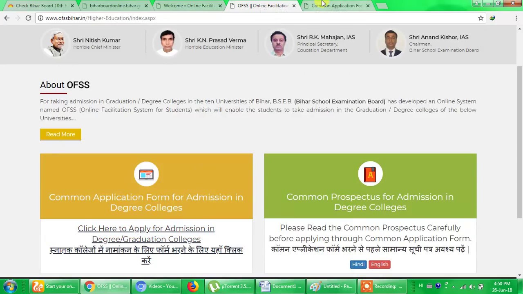Open the Hindi prospectus button
Image resolution: width=523 pixels, height=294 pixels.
click(358, 264)
